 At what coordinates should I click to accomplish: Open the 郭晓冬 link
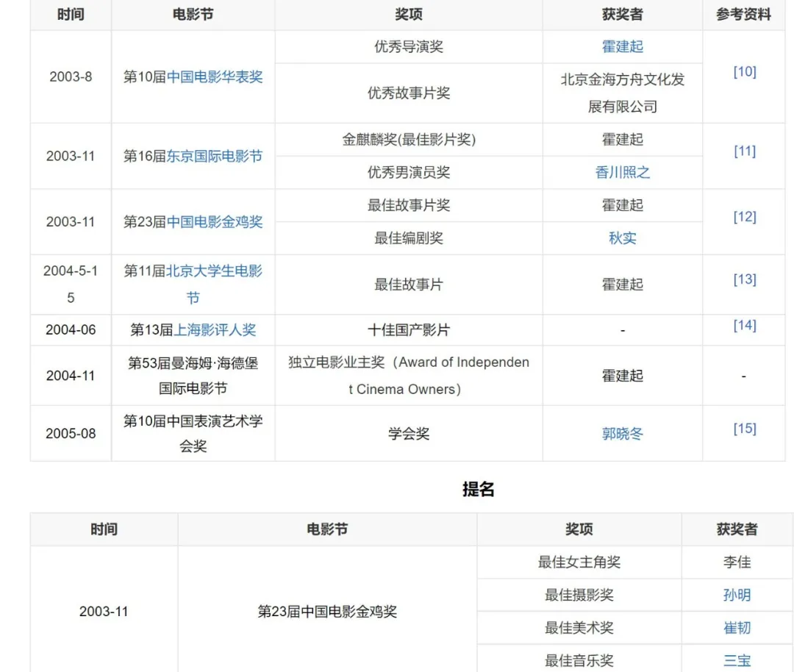pyautogui.click(x=623, y=434)
